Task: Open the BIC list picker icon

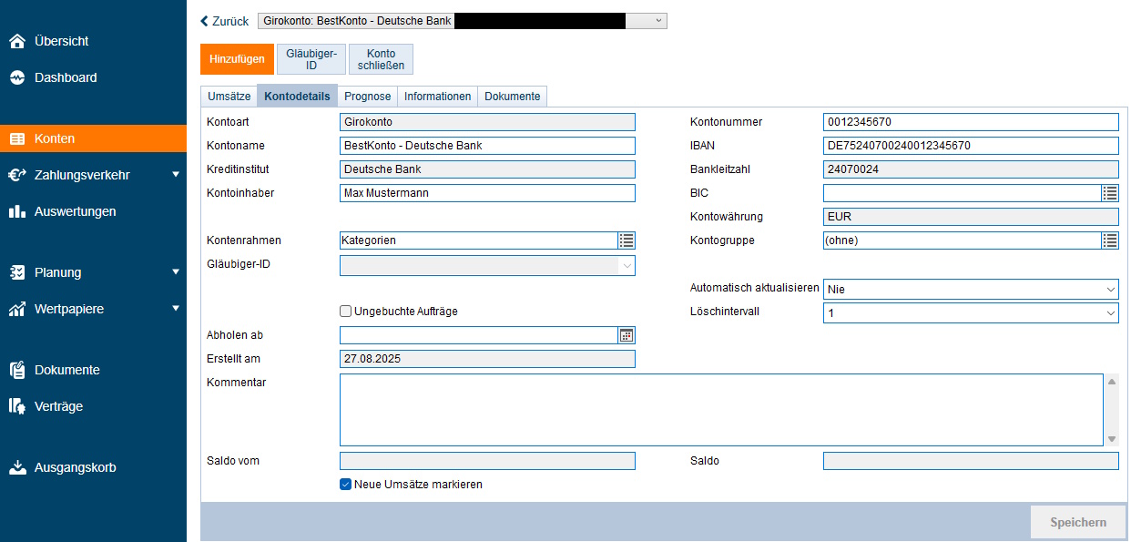Action: 1109,193
